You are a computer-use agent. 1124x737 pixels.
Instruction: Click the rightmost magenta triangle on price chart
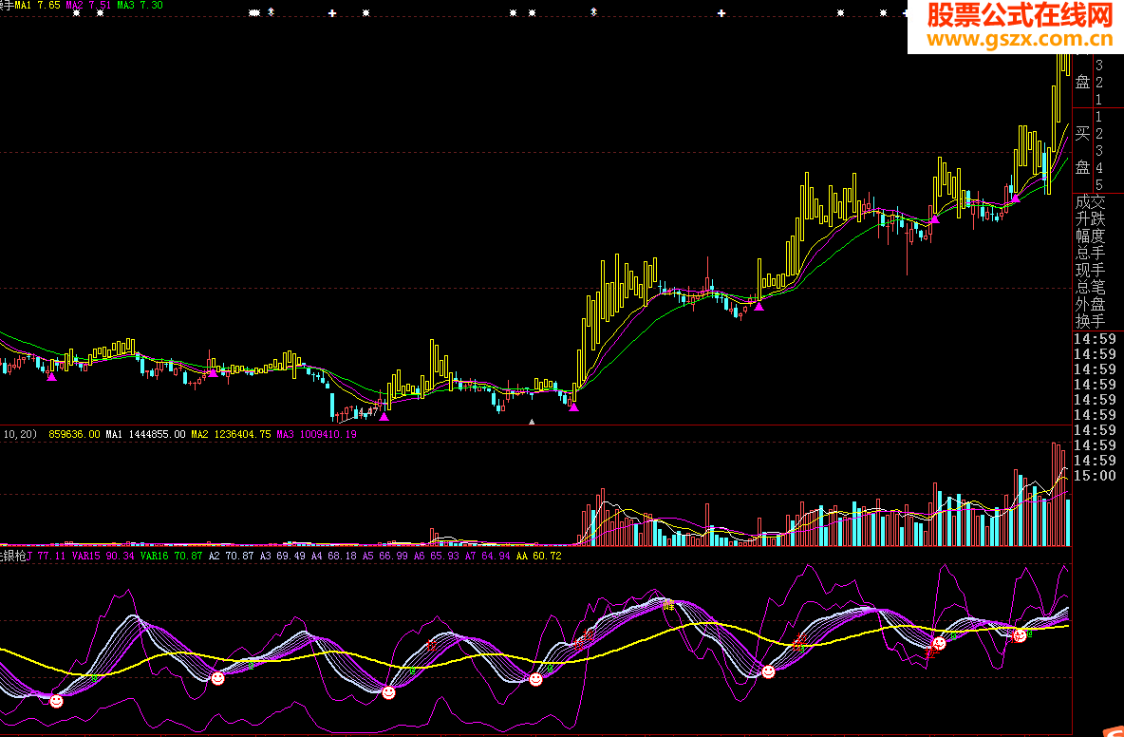1015,198
